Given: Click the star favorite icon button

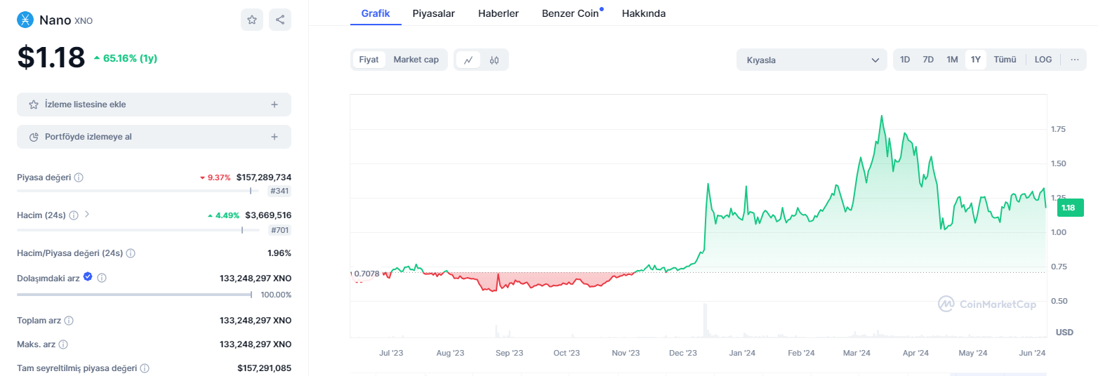Looking at the screenshot, I should [252, 20].
